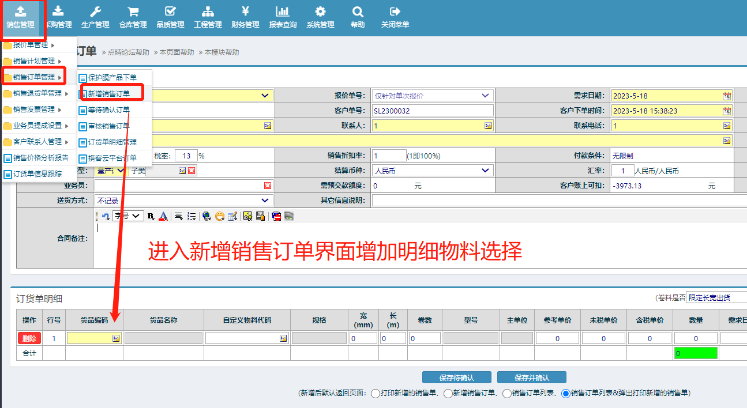Open the 送货方式 dropdown

click(x=265, y=201)
